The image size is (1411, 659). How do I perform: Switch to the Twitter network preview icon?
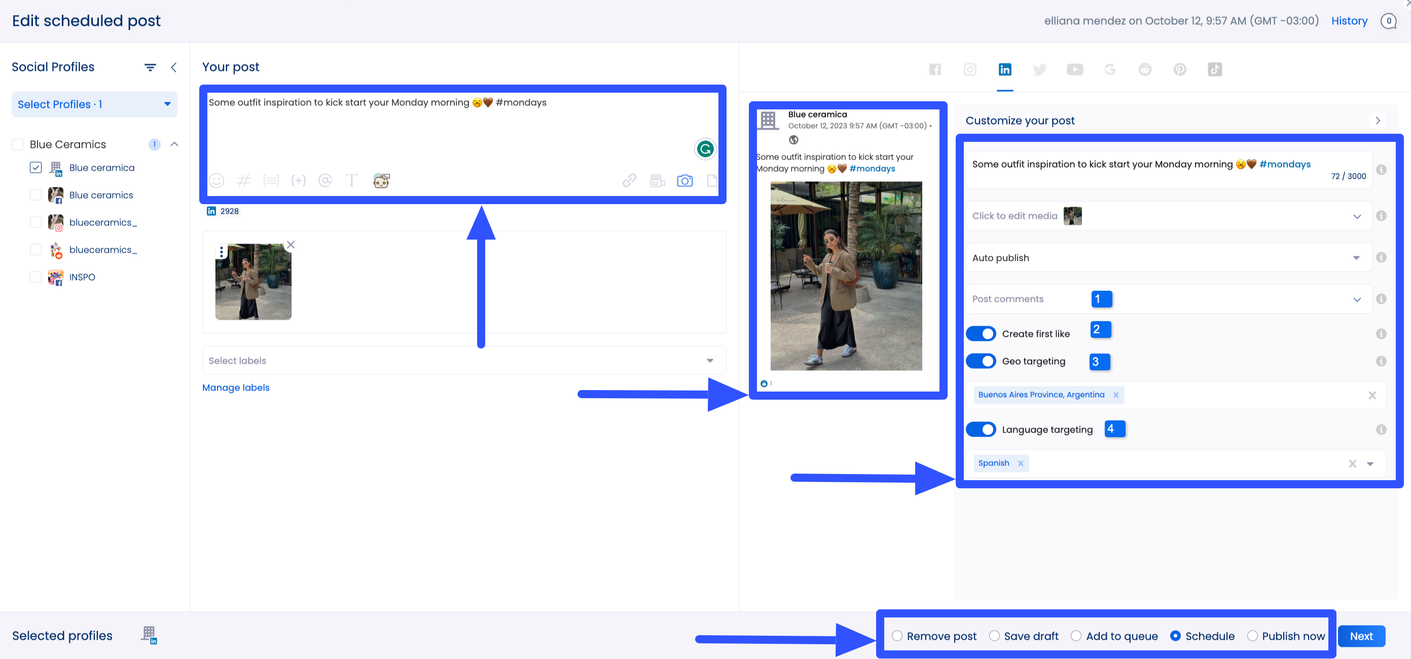(1040, 69)
